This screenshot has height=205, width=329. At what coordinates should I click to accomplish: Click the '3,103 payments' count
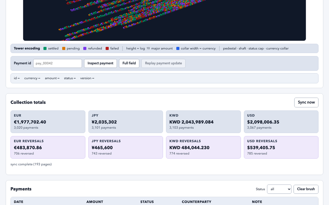tap(181, 128)
